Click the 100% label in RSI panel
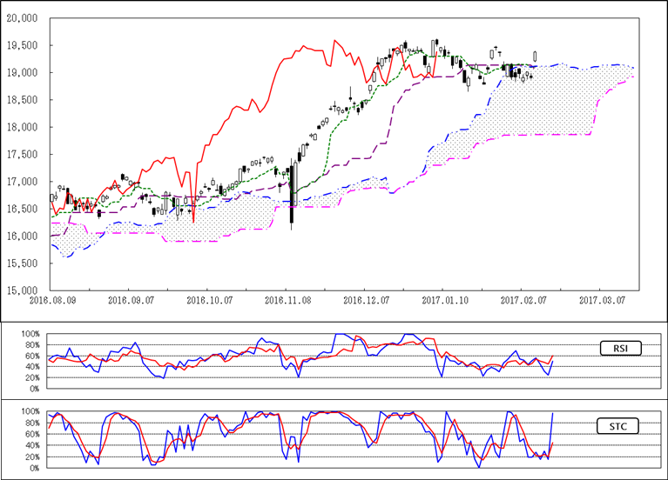Image resolution: width=668 pixels, height=480 pixels. tap(30, 334)
